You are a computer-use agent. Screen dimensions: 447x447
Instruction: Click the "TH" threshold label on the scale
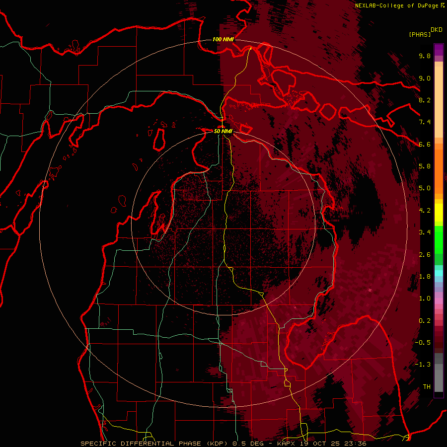(427, 387)
